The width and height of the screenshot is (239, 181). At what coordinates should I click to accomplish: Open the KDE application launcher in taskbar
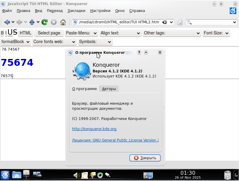[x=5, y=175]
